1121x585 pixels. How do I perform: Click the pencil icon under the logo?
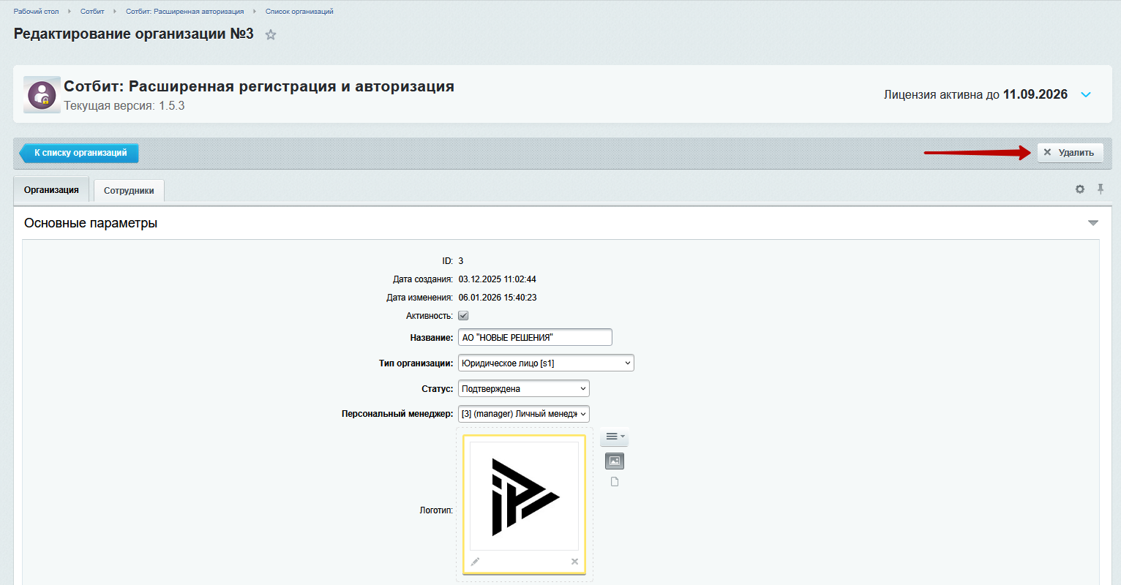pos(475,562)
